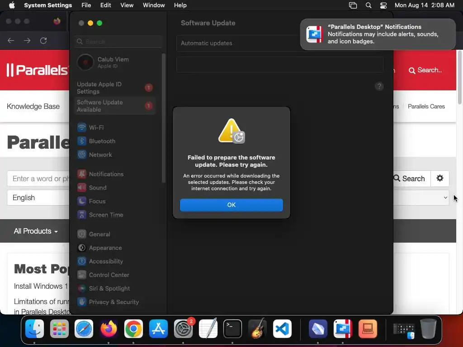Viewport: 463px width, 347px height.
Task: Open Privacy & Security in the sidebar
Action: click(x=115, y=302)
